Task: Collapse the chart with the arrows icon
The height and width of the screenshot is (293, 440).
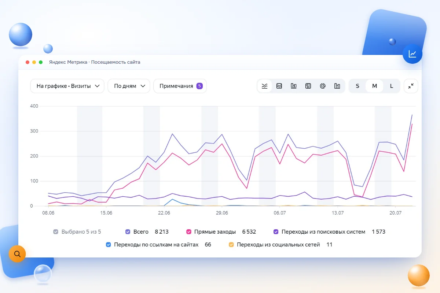Action: (x=411, y=86)
